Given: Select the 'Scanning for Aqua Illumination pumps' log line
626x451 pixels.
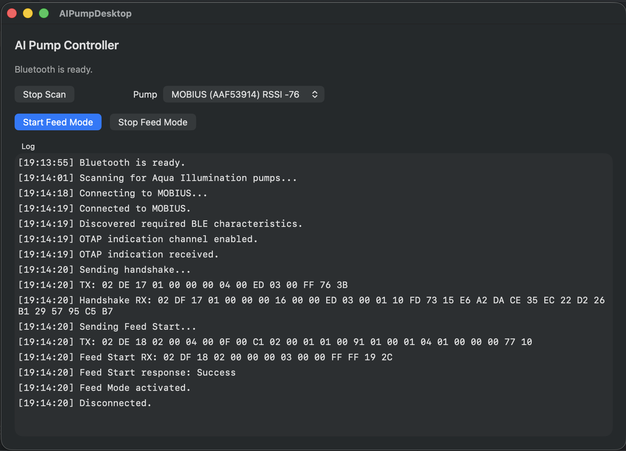Looking at the screenshot, I should (x=157, y=178).
